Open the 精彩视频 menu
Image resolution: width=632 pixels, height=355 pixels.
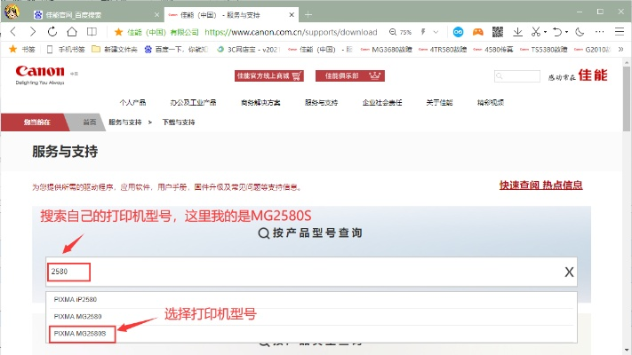pos(491,102)
